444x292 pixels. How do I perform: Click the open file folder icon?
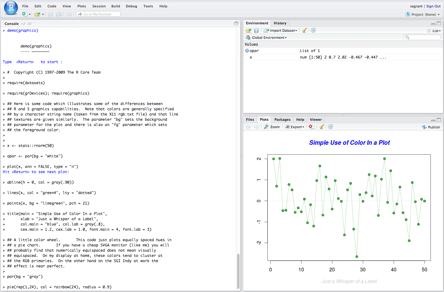[x=37, y=14]
